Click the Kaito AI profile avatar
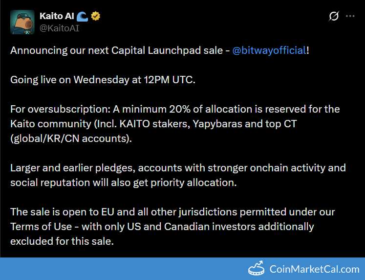The width and height of the screenshot is (365, 280). click(22, 22)
